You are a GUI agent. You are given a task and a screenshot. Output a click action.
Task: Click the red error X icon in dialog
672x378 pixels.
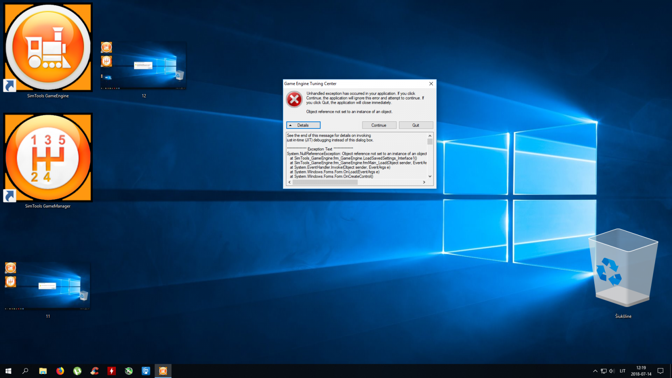click(x=294, y=100)
